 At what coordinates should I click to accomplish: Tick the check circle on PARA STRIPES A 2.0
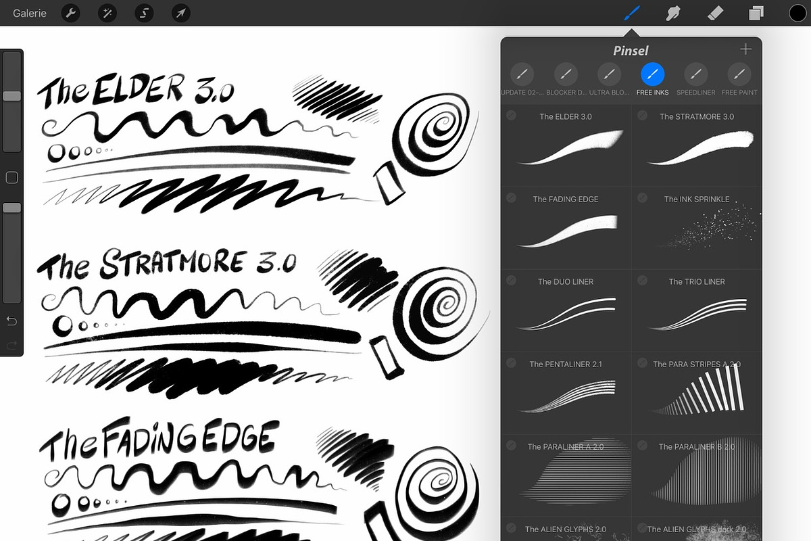(x=642, y=362)
